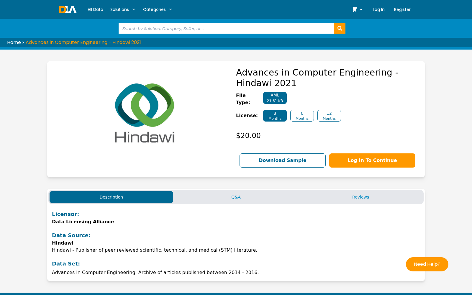This screenshot has height=295, width=472.
Task: Expand the Categories dropdown menu
Action: 158,9
